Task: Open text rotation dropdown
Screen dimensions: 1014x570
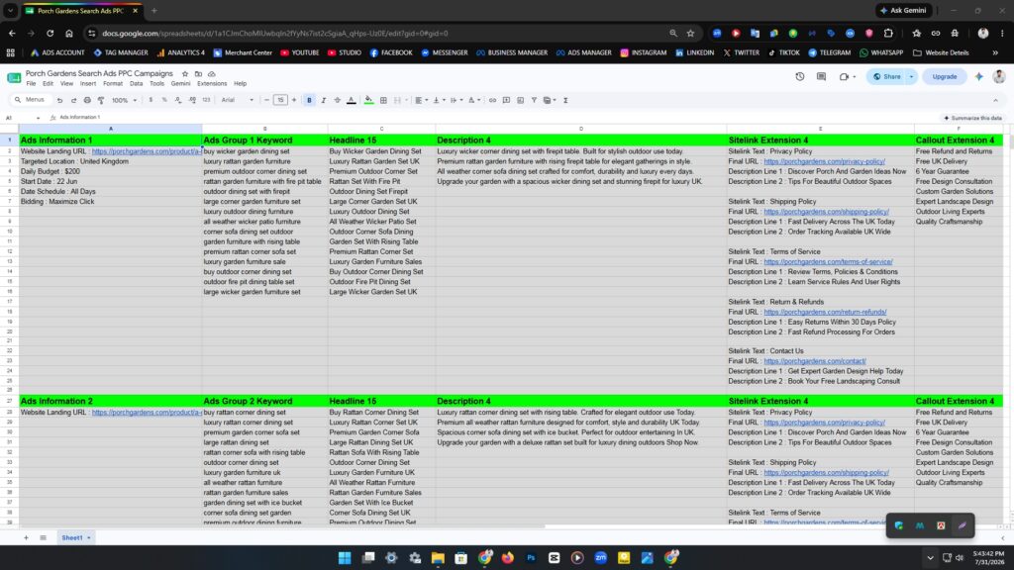Action: click(x=473, y=100)
